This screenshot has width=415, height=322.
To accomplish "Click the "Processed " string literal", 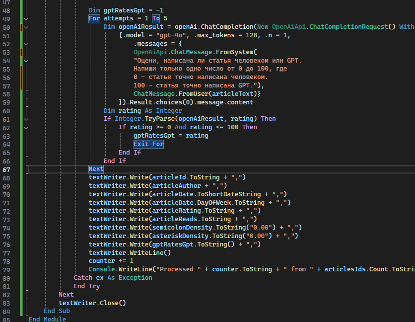I will (178, 269).
